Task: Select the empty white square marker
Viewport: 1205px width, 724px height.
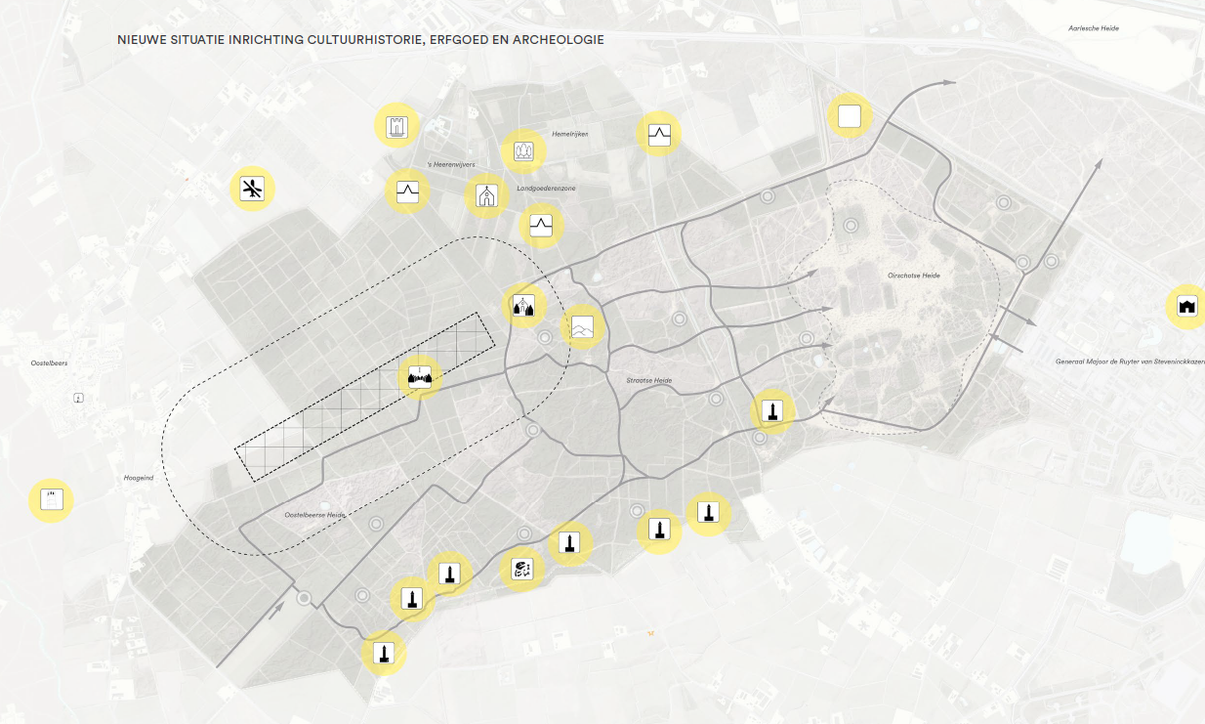Action: point(850,116)
